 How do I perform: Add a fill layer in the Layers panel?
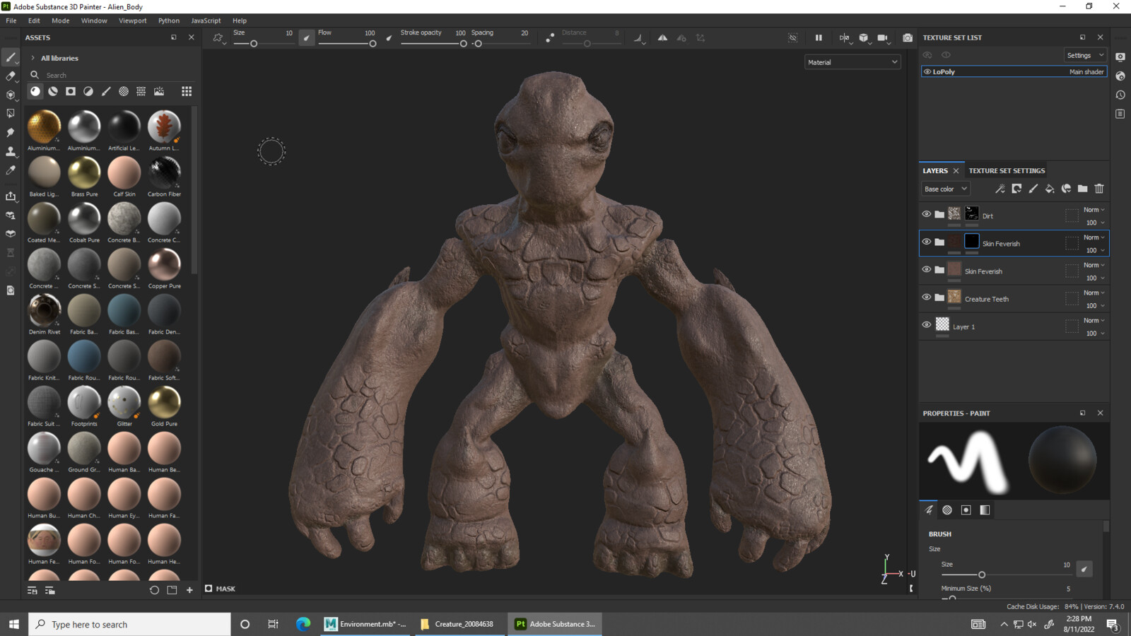tap(1050, 189)
